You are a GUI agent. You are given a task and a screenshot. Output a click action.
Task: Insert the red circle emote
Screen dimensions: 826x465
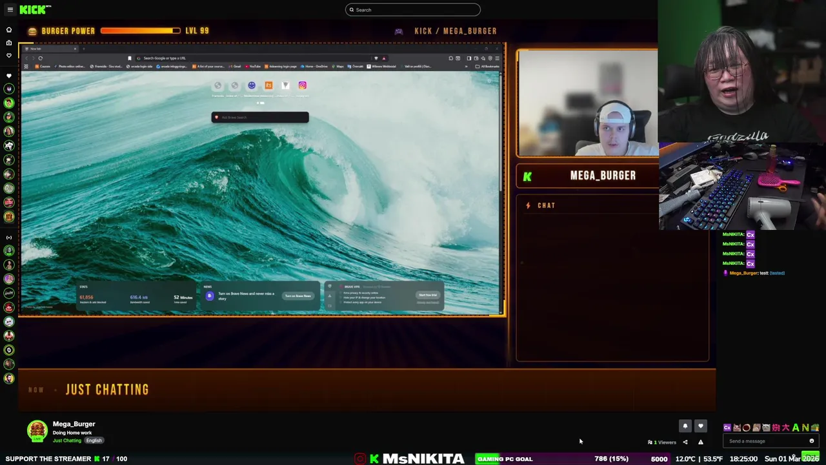pyautogui.click(x=747, y=428)
